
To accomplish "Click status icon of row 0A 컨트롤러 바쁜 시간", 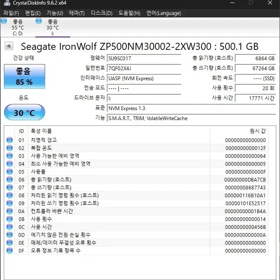I will [10, 211].
